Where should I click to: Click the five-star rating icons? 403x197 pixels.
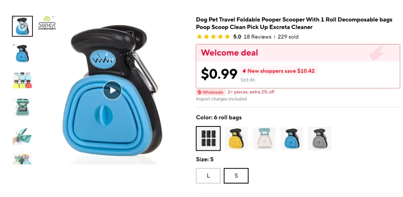pos(213,37)
